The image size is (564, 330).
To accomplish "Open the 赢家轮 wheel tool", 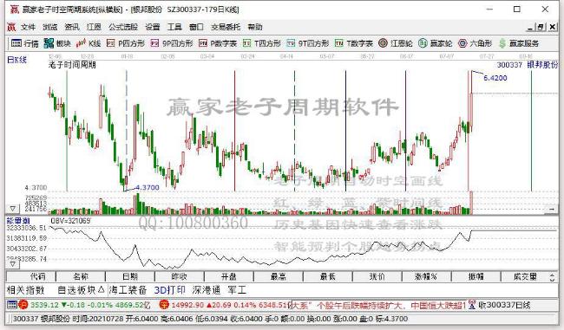I will coord(435,43).
